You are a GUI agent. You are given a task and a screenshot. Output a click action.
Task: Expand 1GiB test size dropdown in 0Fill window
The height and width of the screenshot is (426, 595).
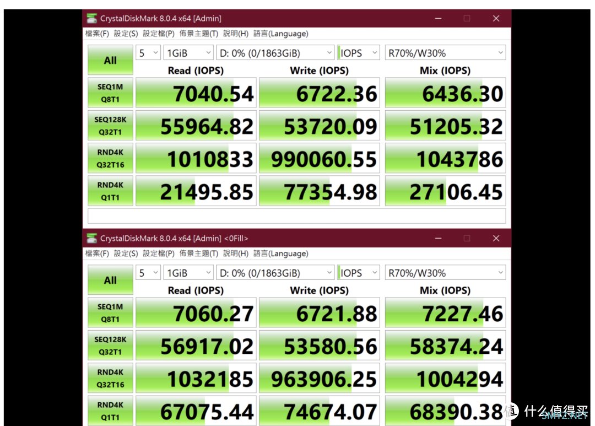pyautogui.click(x=188, y=273)
